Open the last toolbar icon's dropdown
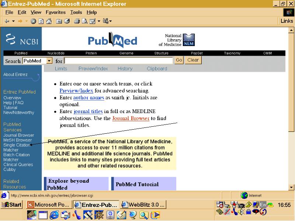This screenshot has width=295, height=221. pyautogui.click(x=110, y=21)
